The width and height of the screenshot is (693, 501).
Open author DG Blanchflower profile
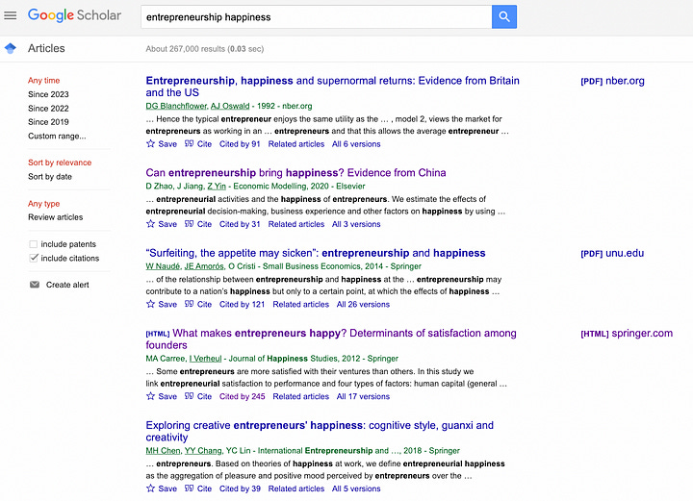(176, 106)
